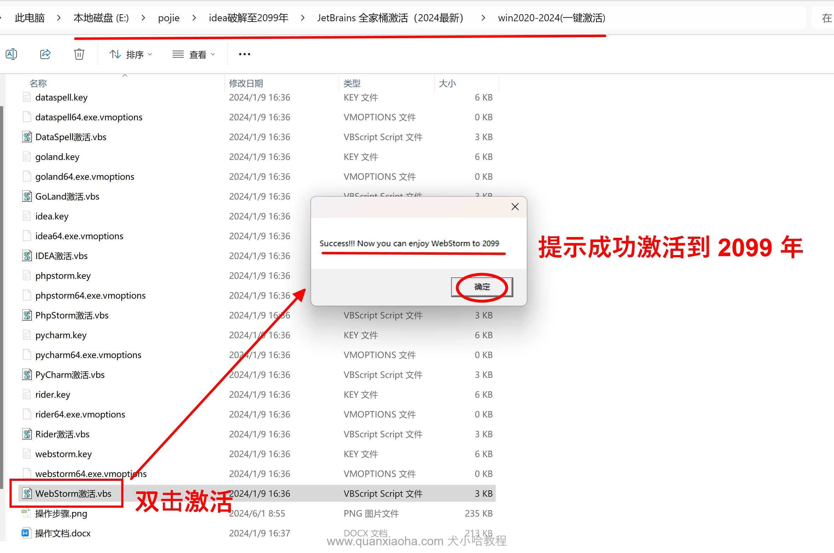Select WebStorm激活.vbs script icon
Screen dimensions: 834x553
(x=27, y=493)
